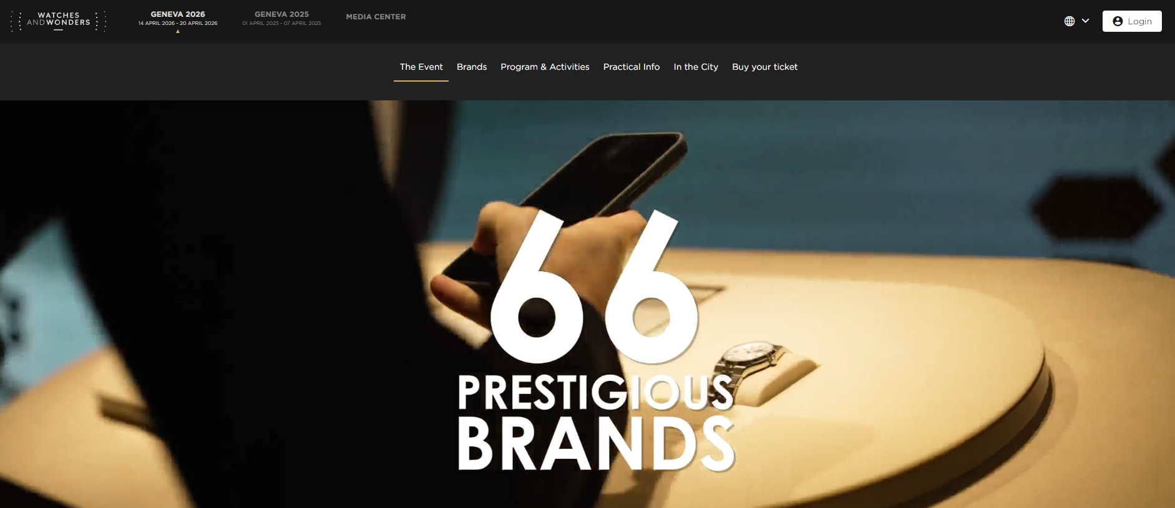1175x508 pixels.
Task: Click the 01 April 2025 date text
Action: tap(261, 23)
